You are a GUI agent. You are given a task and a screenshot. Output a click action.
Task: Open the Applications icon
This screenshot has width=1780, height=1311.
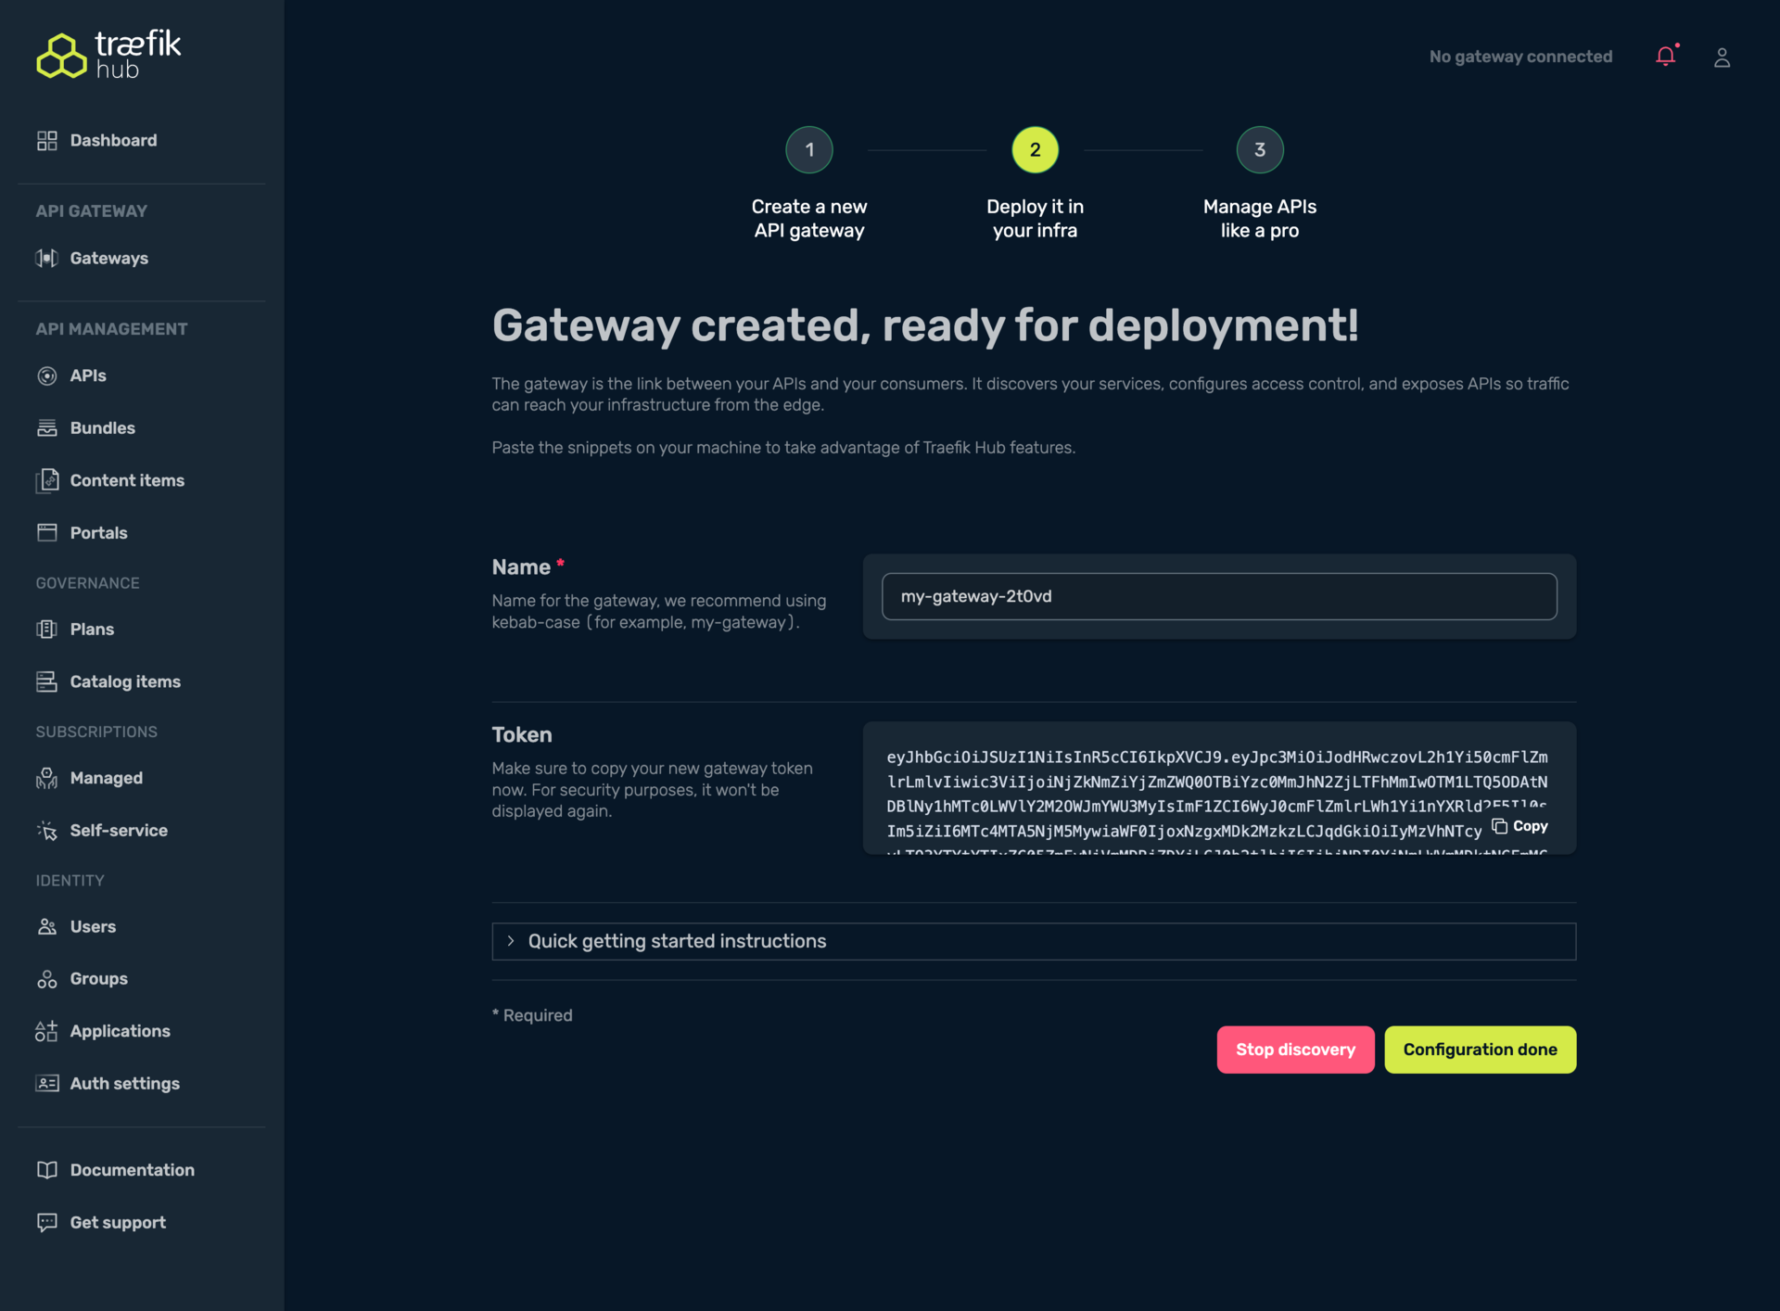click(x=47, y=1031)
